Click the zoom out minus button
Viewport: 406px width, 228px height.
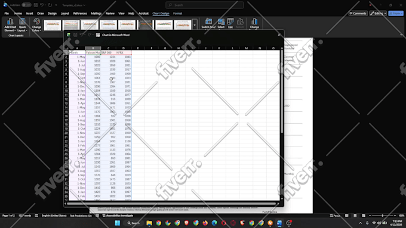coord(370,215)
